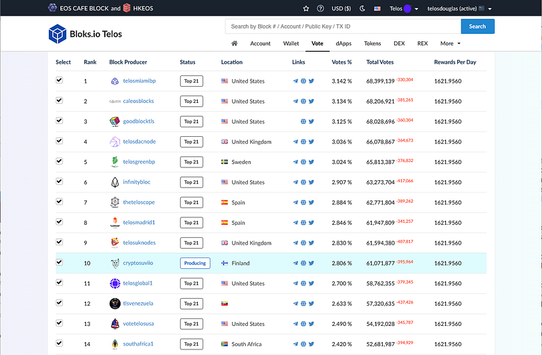
Task: Open cryptosuviio Telegram icon
Action: 295,263
